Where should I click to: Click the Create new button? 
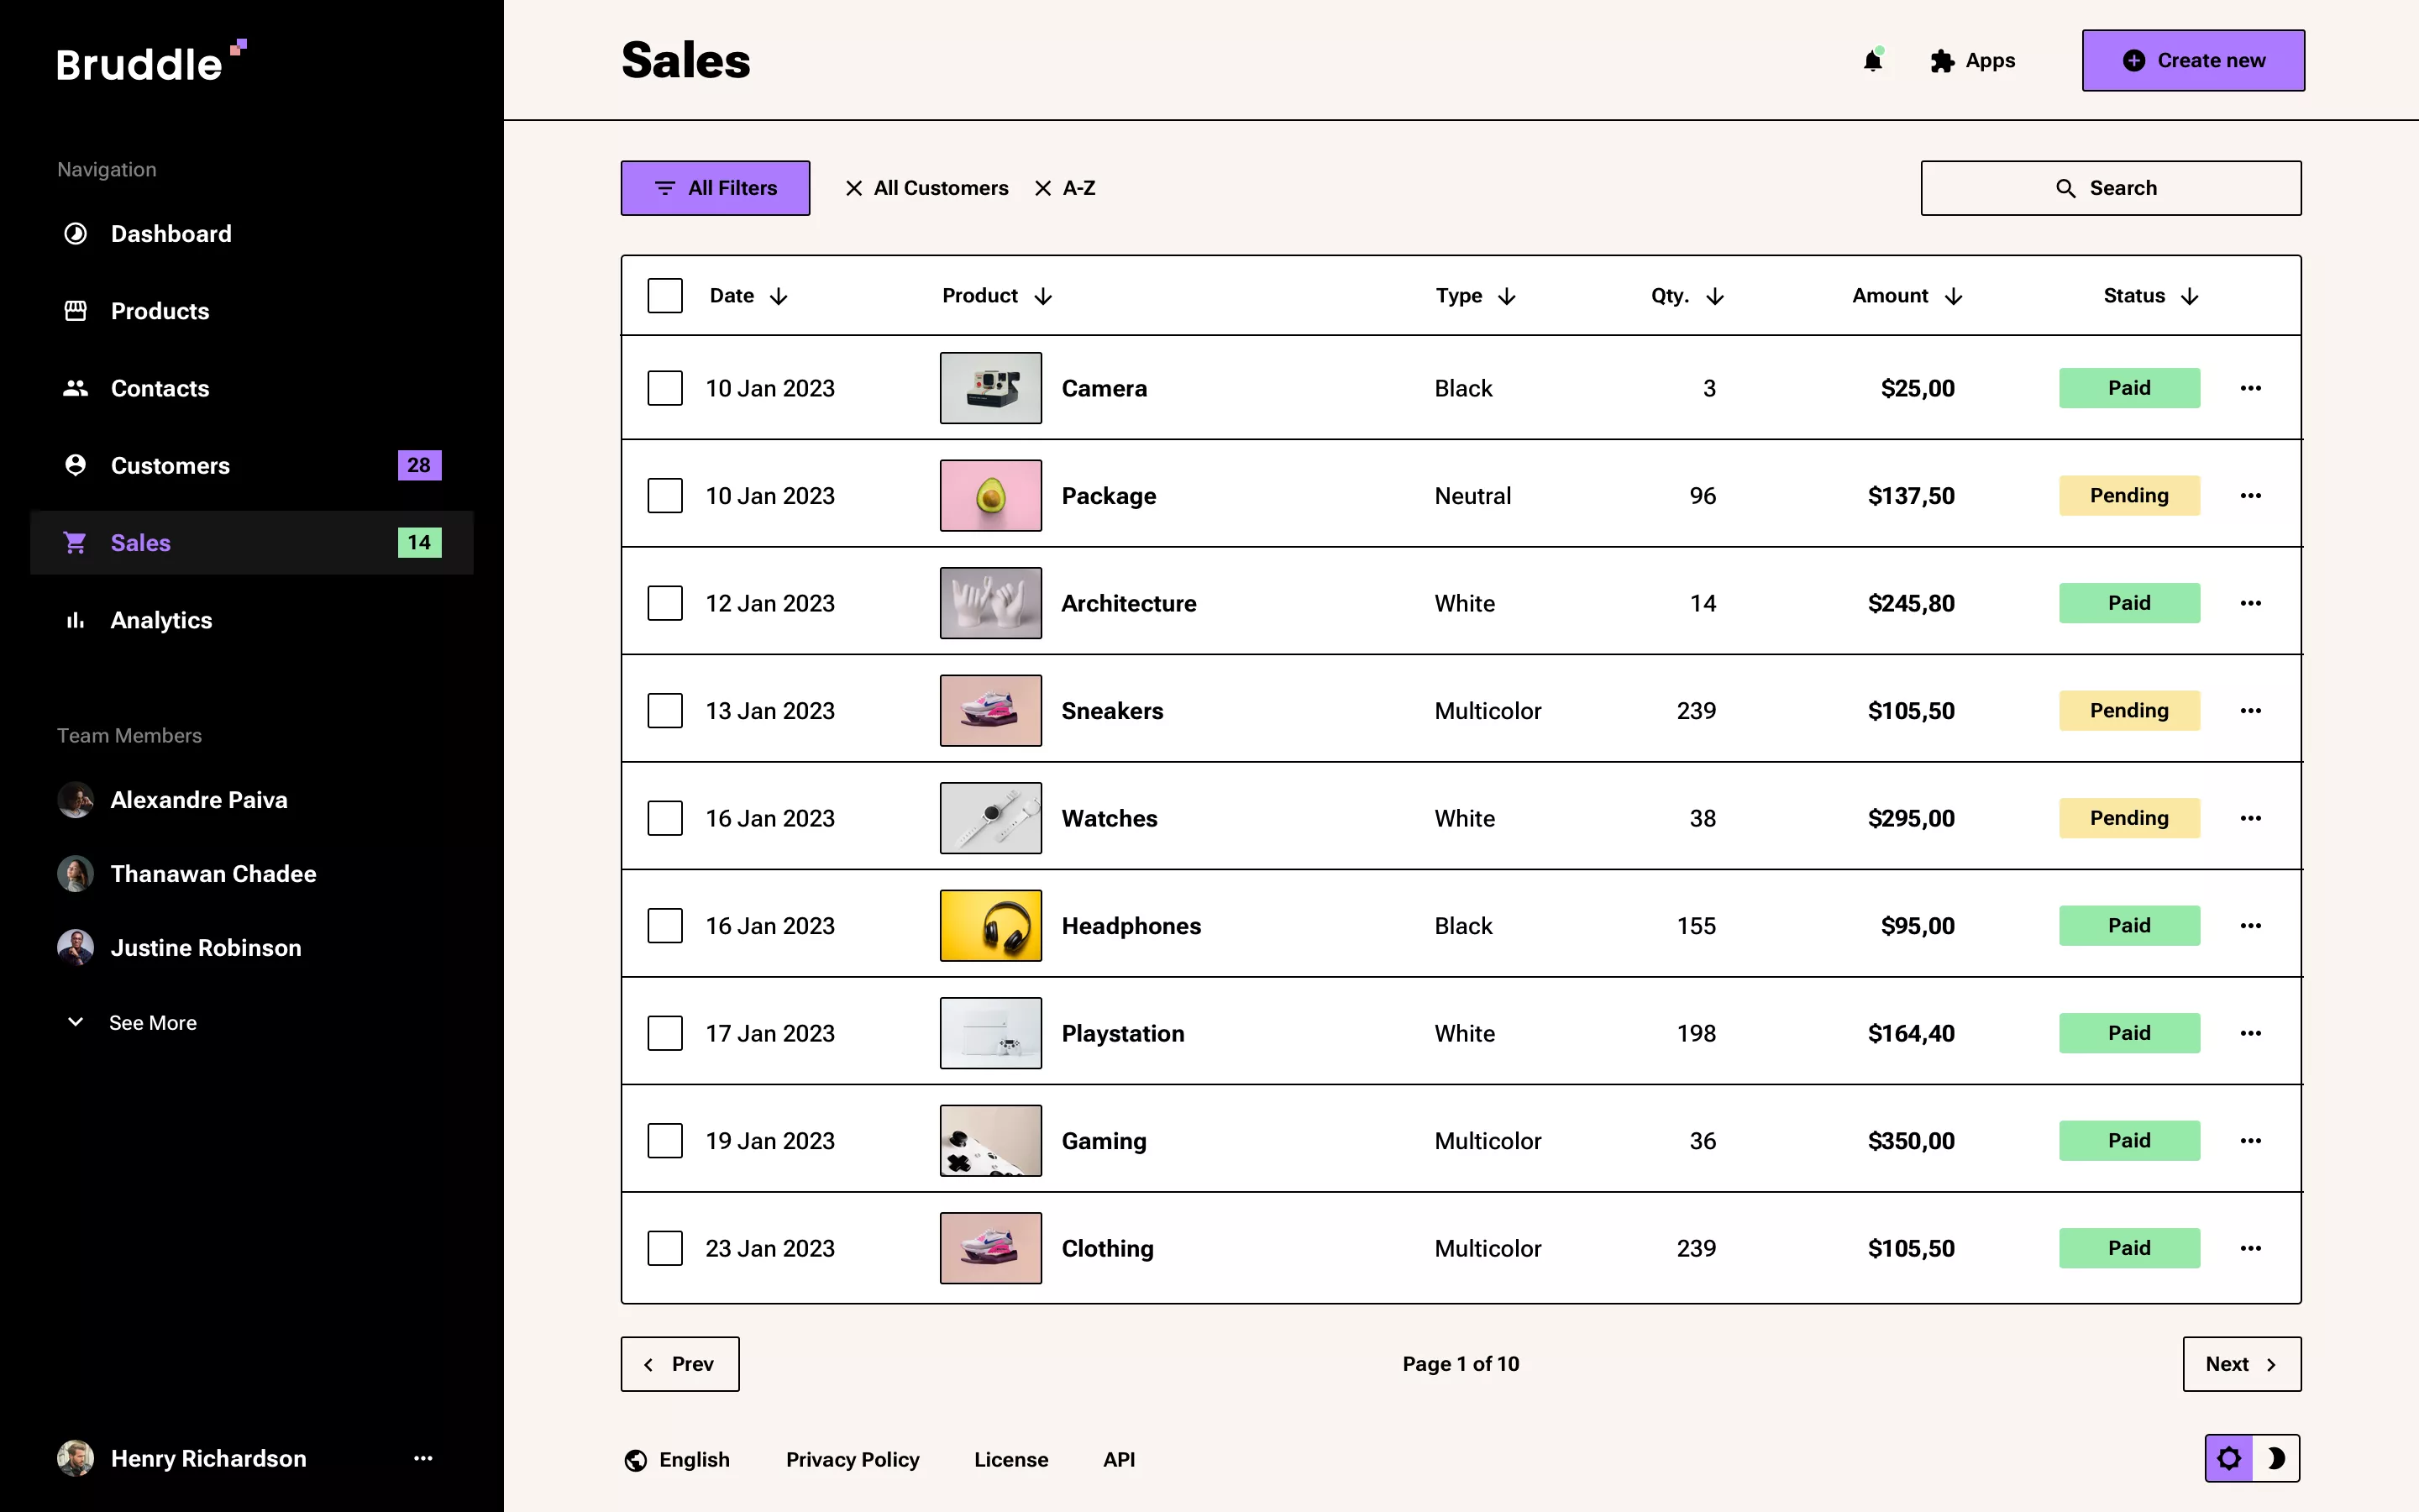[x=2192, y=60]
